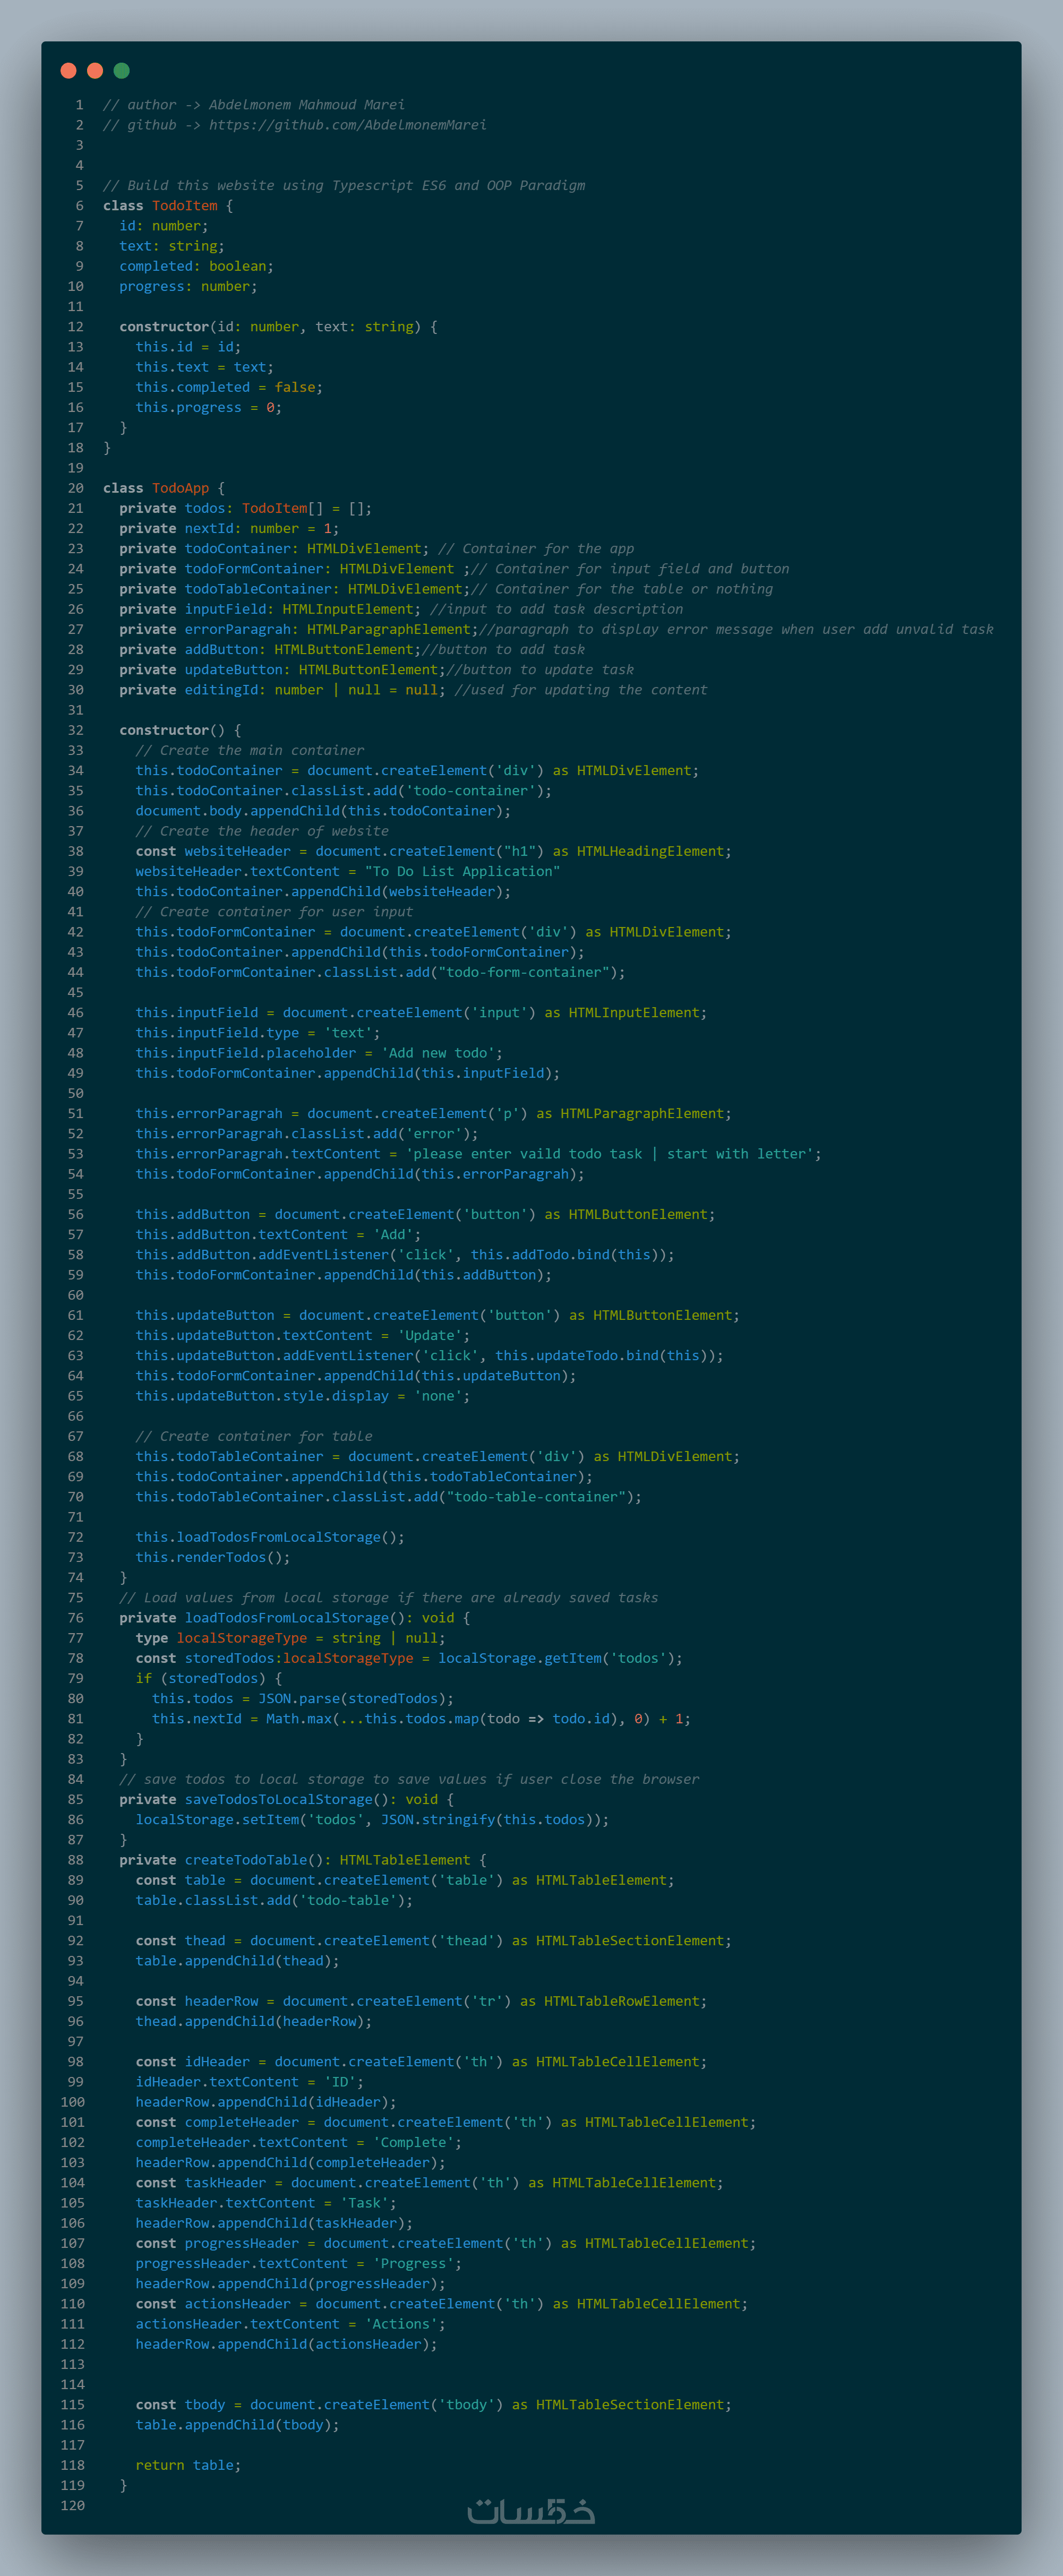Click the 'Build this website' comment
This screenshot has width=1063, height=2576.
pos(344,186)
